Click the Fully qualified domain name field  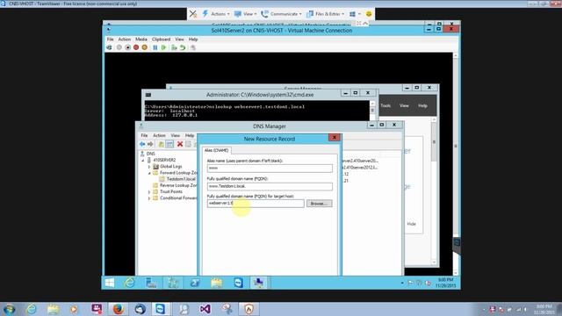point(270,186)
